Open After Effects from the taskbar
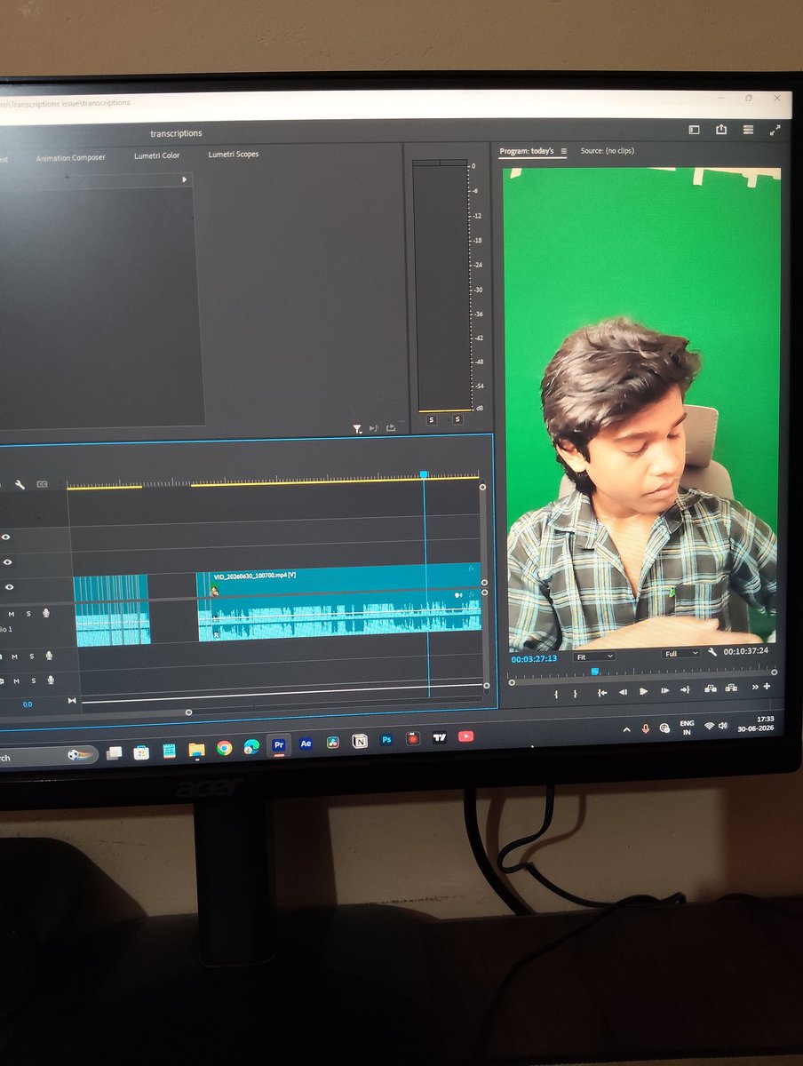The width and height of the screenshot is (803, 1066). point(306,744)
